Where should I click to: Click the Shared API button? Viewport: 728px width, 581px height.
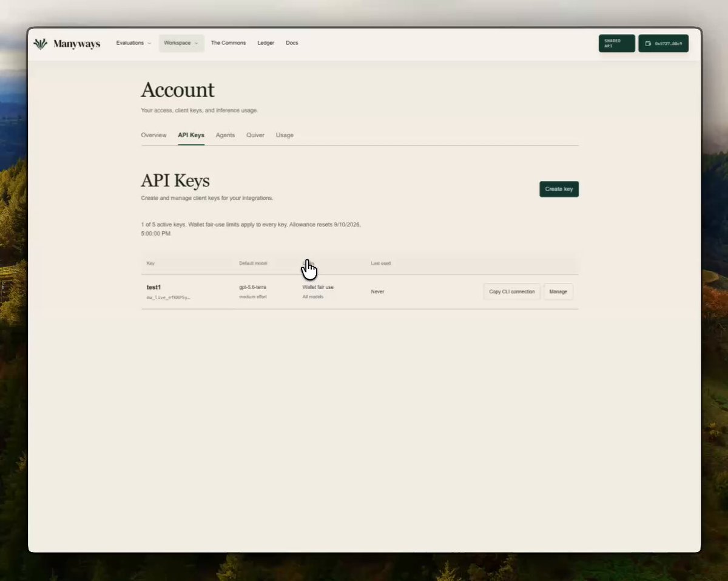[616, 43]
